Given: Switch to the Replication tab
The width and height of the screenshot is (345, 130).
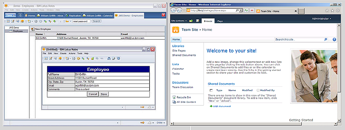Looking at the screenshot, I should coord(73,16).
